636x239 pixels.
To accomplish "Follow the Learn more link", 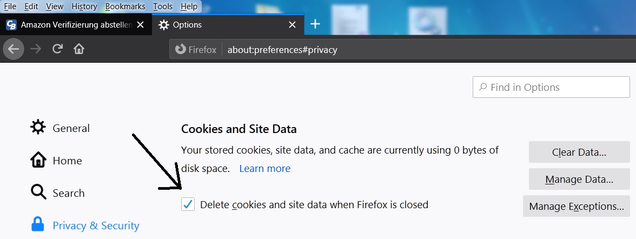I will [x=264, y=168].
